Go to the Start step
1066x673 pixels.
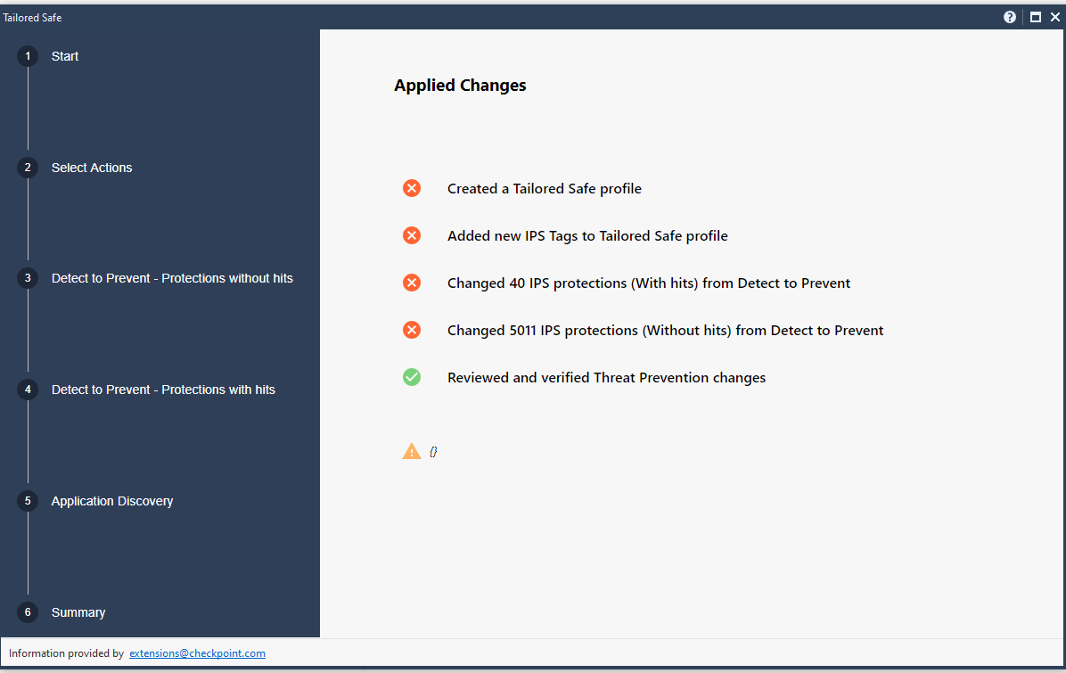tap(64, 56)
